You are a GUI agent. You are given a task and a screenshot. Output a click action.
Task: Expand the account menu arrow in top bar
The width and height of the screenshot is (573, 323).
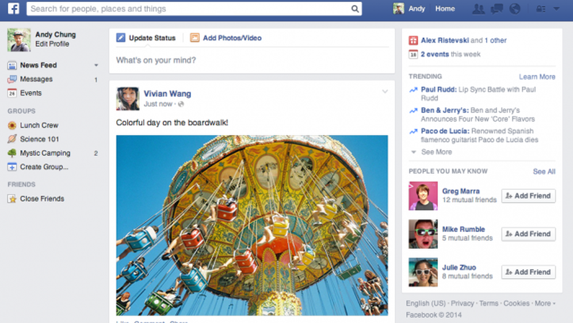[556, 9]
